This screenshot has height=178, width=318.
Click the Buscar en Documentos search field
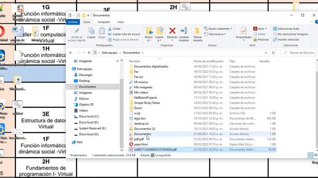click(x=299, y=53)
